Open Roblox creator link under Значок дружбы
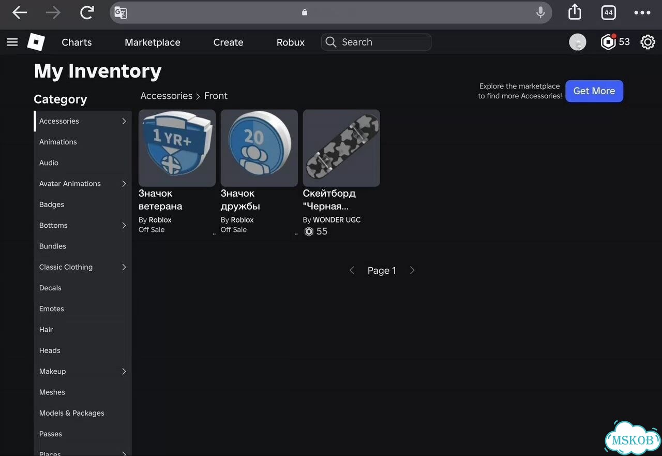The height and width of the screenshot is (456, 662). [243, 220]
